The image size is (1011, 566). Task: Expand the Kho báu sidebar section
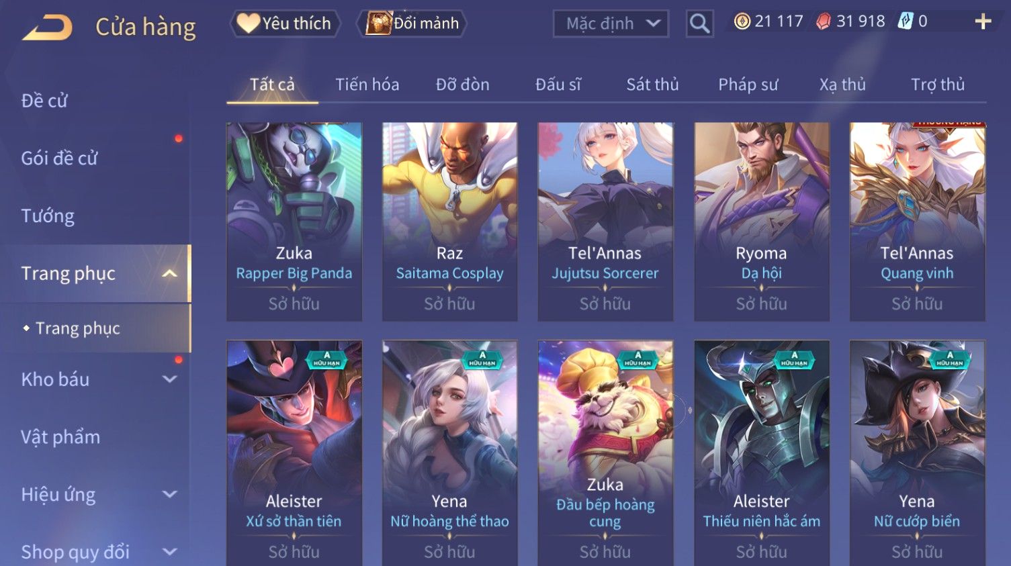click(170, 379)
